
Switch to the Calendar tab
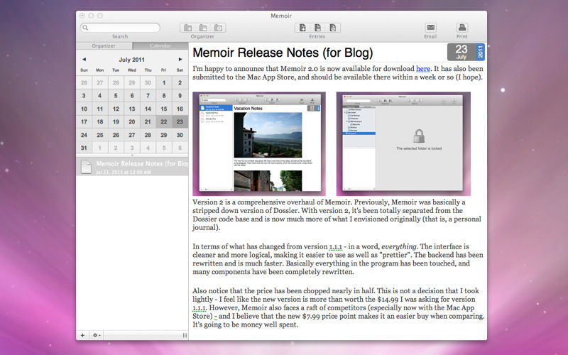160,45
